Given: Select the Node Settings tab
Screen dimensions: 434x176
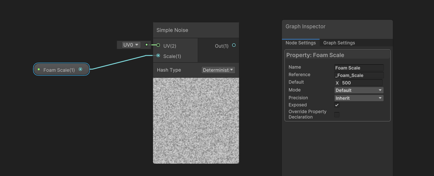Looking at the screenshot, I should click(301, 43).
